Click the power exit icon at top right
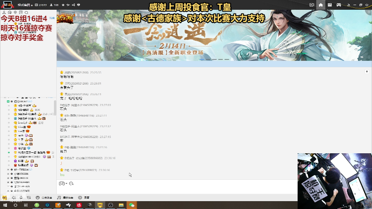Viewport: 372px width, 209px height. pyautogui.click(x=367, y=5)
